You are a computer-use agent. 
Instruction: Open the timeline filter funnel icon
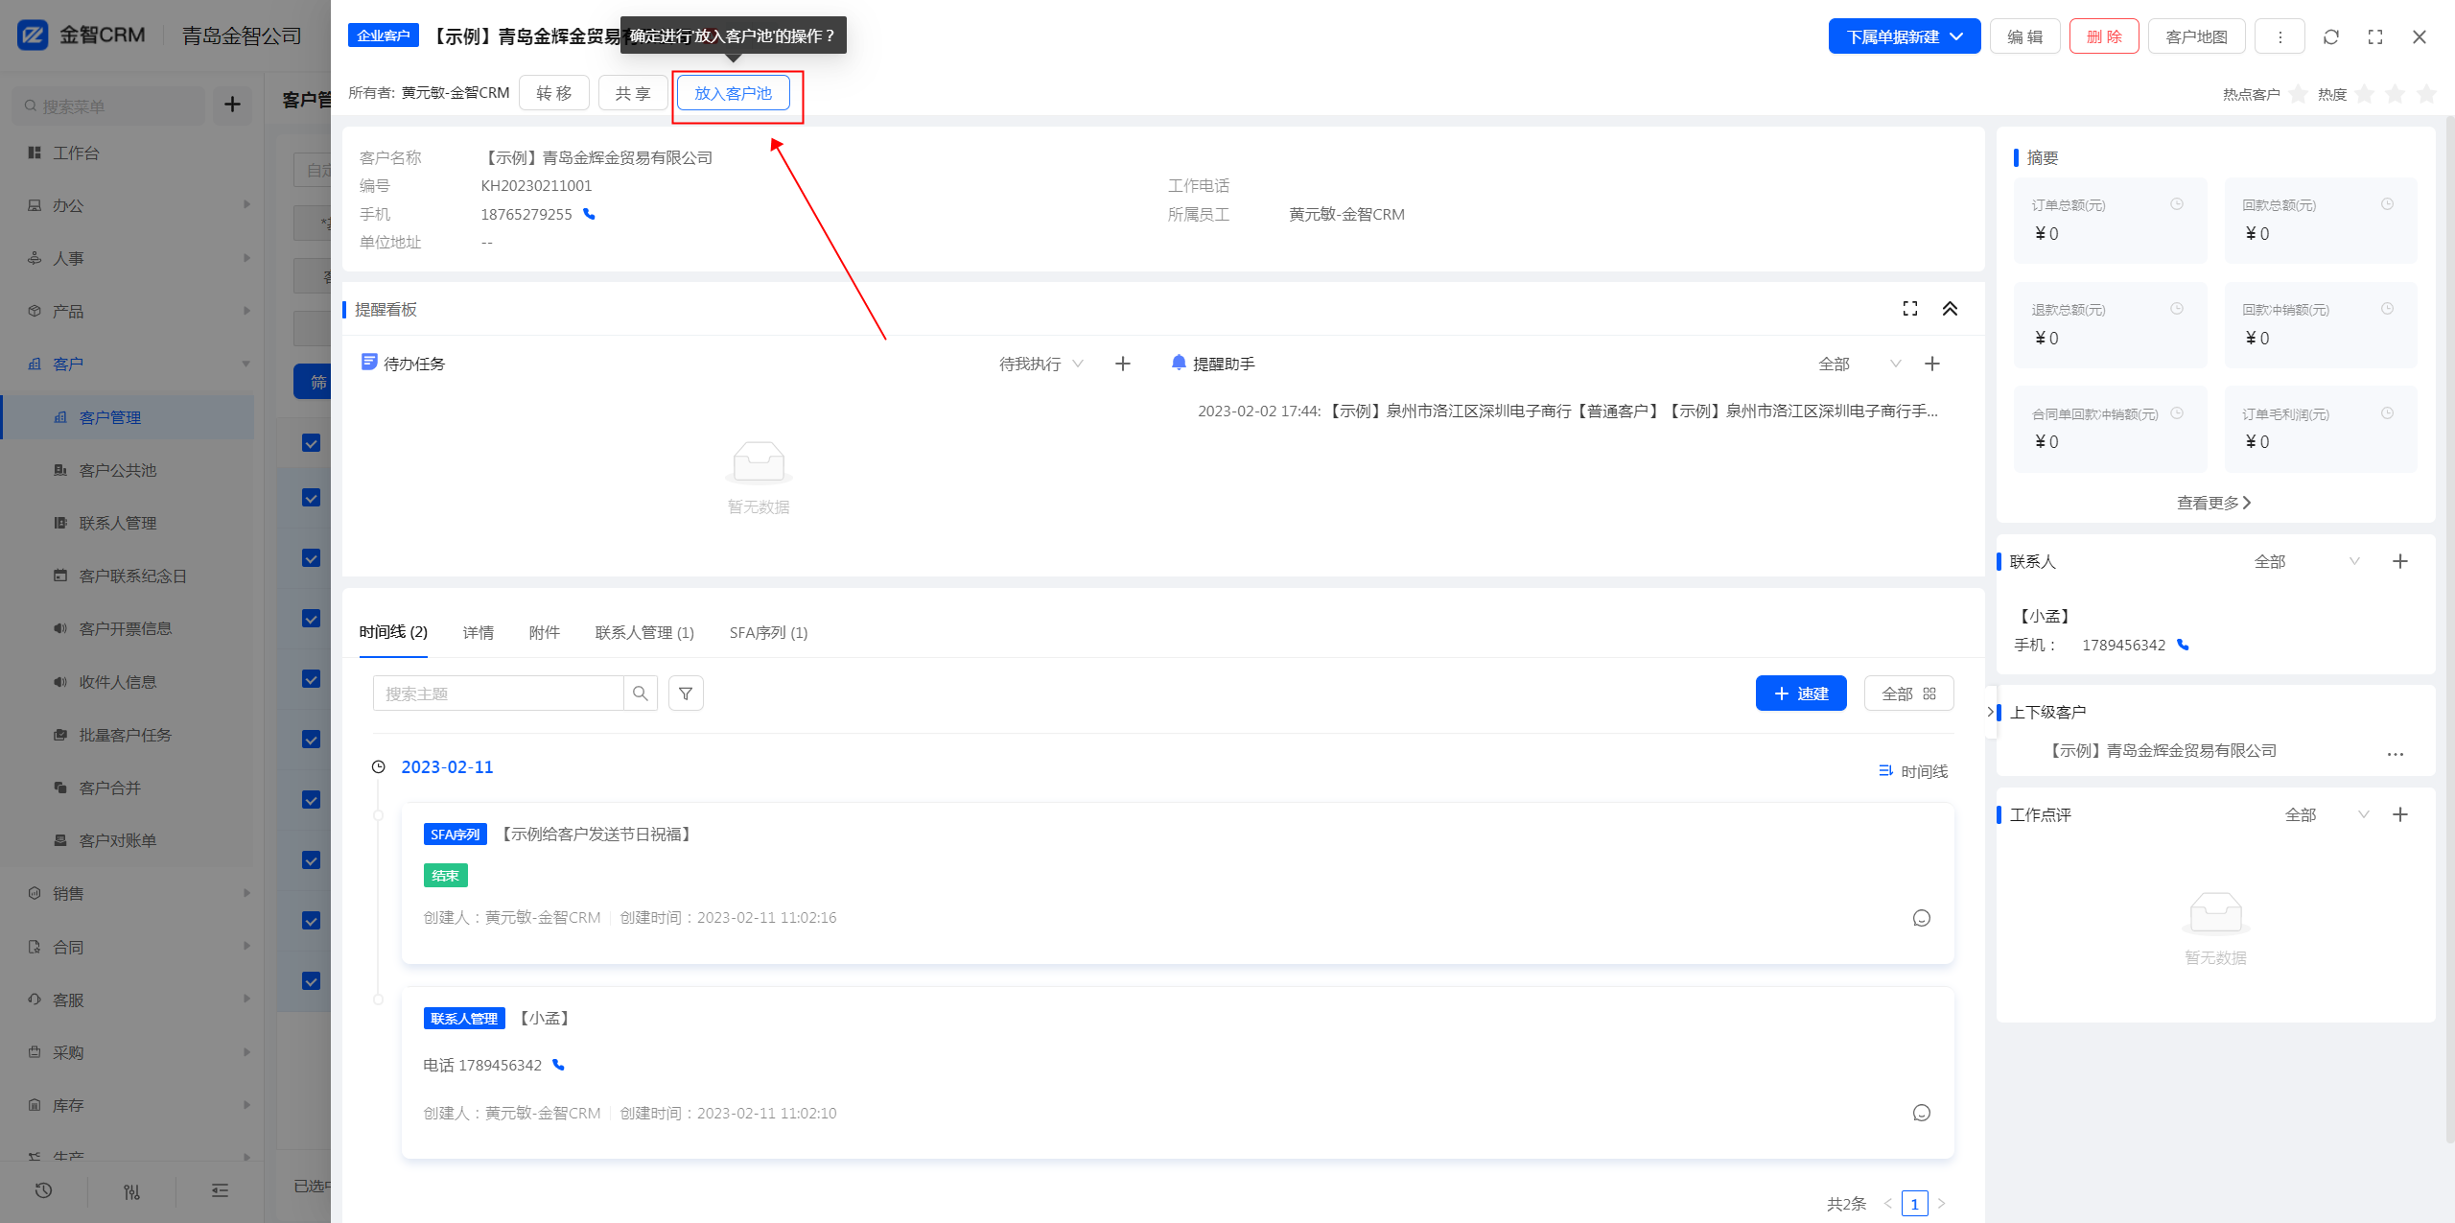click(x=686, y=694)
